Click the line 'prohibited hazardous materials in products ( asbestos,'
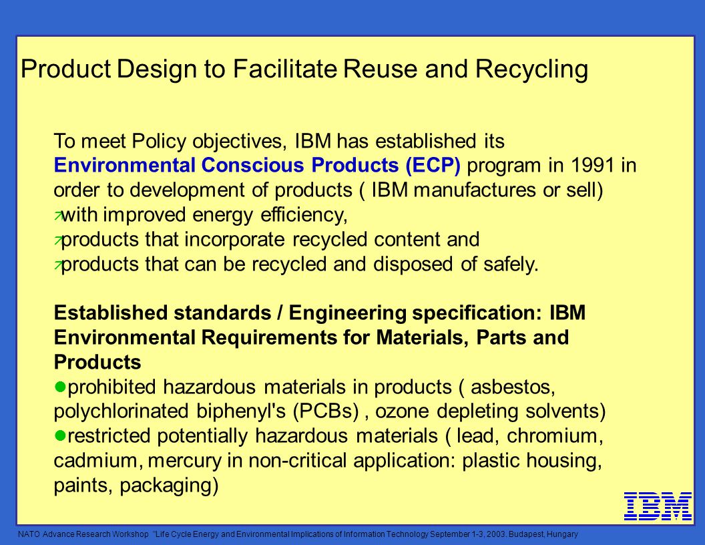 click(x=312, y=387)
